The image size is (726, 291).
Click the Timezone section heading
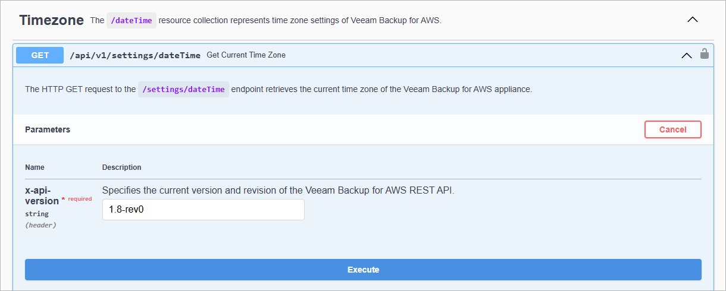click(x=51, y=20)
